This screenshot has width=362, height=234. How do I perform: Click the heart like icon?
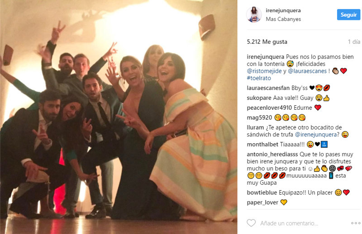click(x=251, y=223)
